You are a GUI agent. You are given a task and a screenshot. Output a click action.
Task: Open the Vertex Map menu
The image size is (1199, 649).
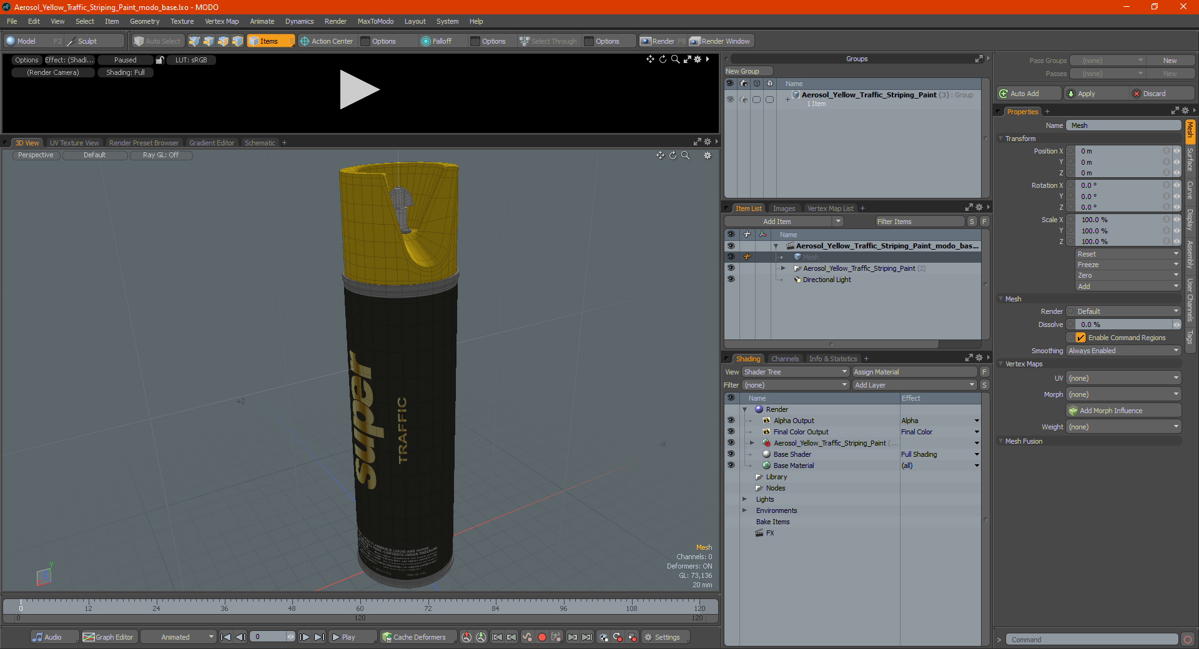pos(222,21)
